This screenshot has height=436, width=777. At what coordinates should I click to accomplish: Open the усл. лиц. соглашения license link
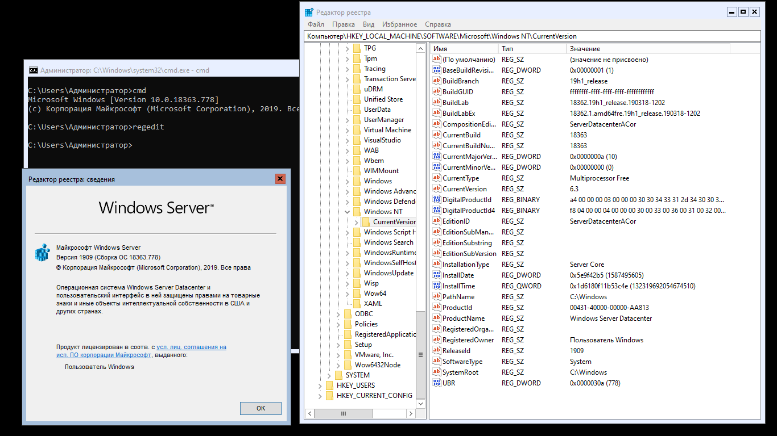coord(191,347)
